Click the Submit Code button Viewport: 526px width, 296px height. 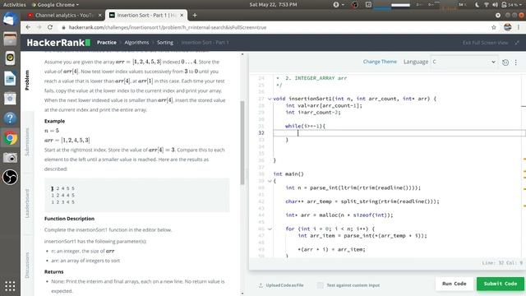(x=501, y=284)
